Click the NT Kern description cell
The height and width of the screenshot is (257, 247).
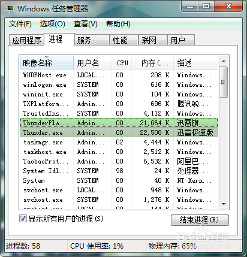(194, 180)
